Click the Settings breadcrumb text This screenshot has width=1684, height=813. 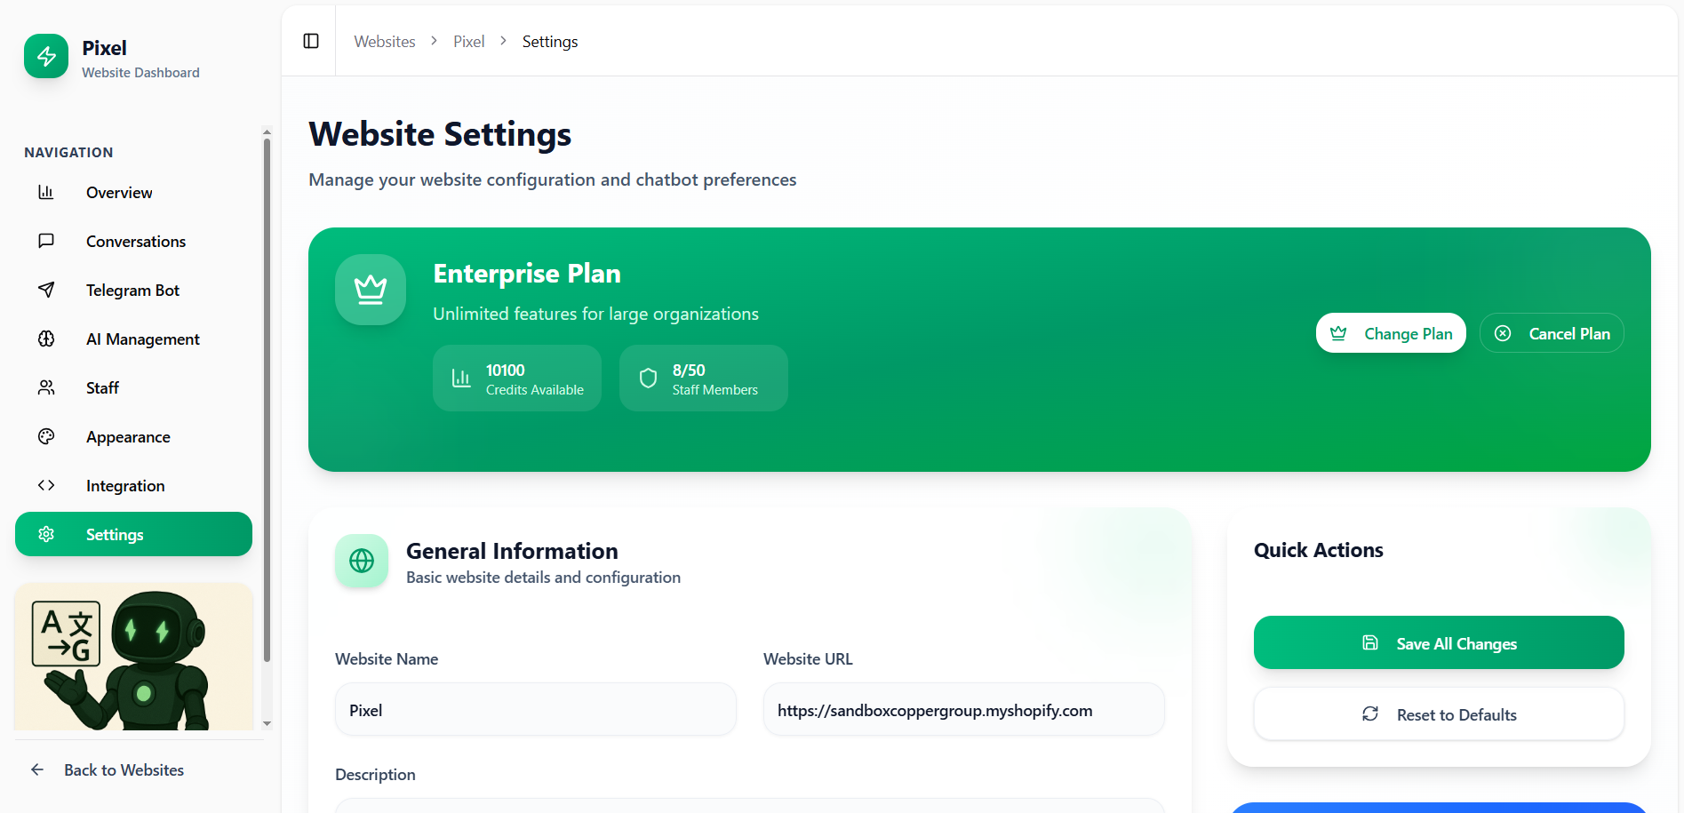pyautogui.click(x=550, y=42)
